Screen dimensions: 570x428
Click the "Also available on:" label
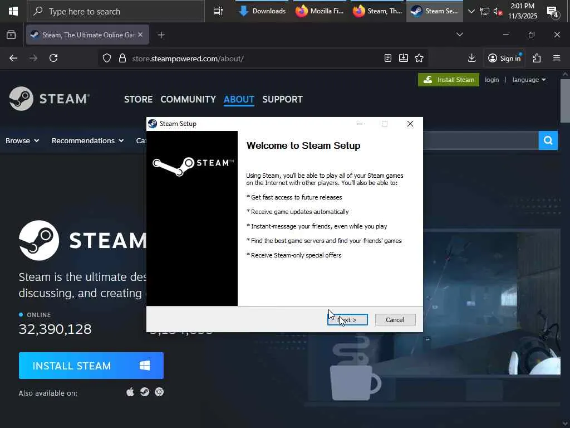[x=48, y=393]
